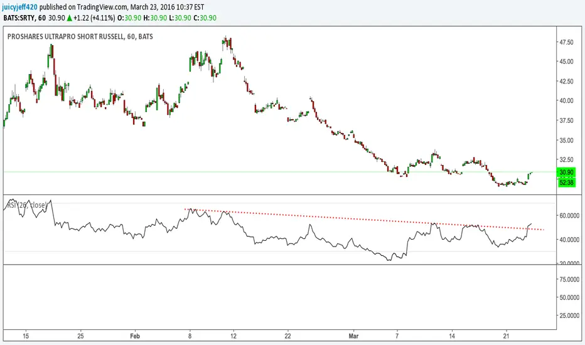Click the high value H:30.90
Image resolution: width=585 pixels, height=345 pixels.
155,18
